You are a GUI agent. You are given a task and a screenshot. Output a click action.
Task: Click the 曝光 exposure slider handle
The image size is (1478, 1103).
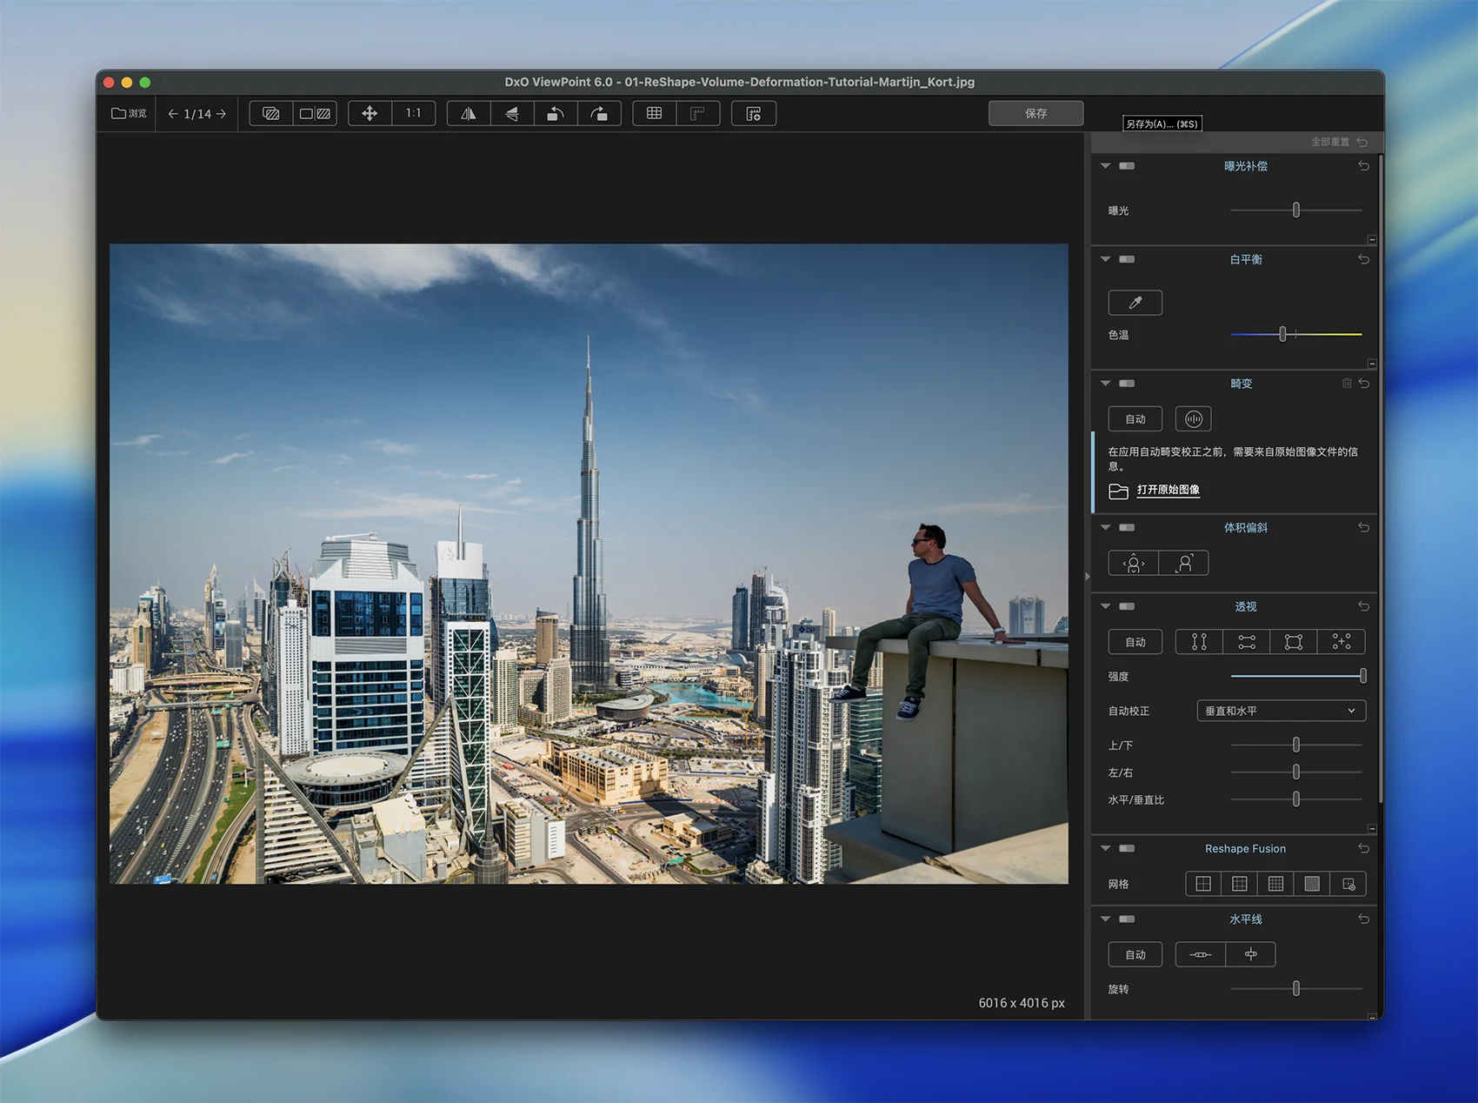tap(1295, 211)
